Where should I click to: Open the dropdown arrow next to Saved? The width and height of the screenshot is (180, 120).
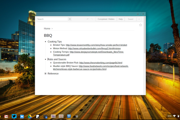(x=139, y=19)
